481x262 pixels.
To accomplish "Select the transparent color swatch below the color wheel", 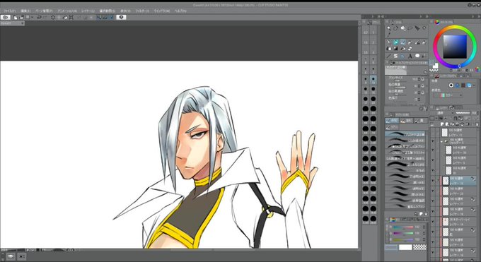I will point(434,70).
